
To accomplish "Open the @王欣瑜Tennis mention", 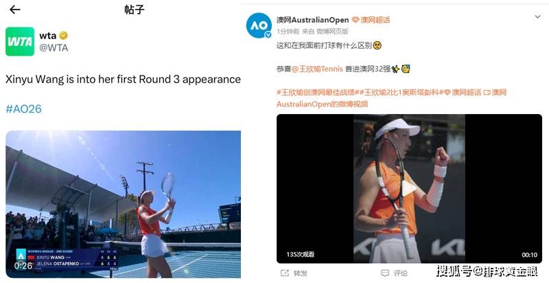I will (317, 69).
